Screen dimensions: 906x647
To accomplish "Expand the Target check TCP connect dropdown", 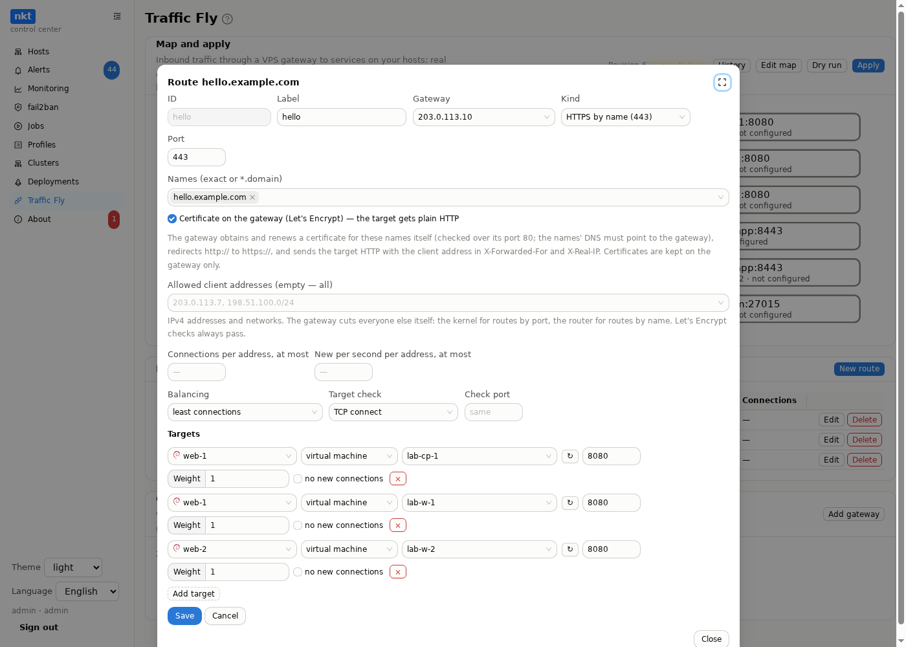I will (393, 412).
